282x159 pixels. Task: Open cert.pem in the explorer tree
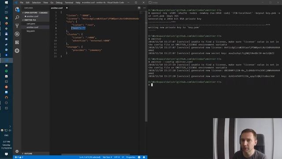(x=31, y=23)
